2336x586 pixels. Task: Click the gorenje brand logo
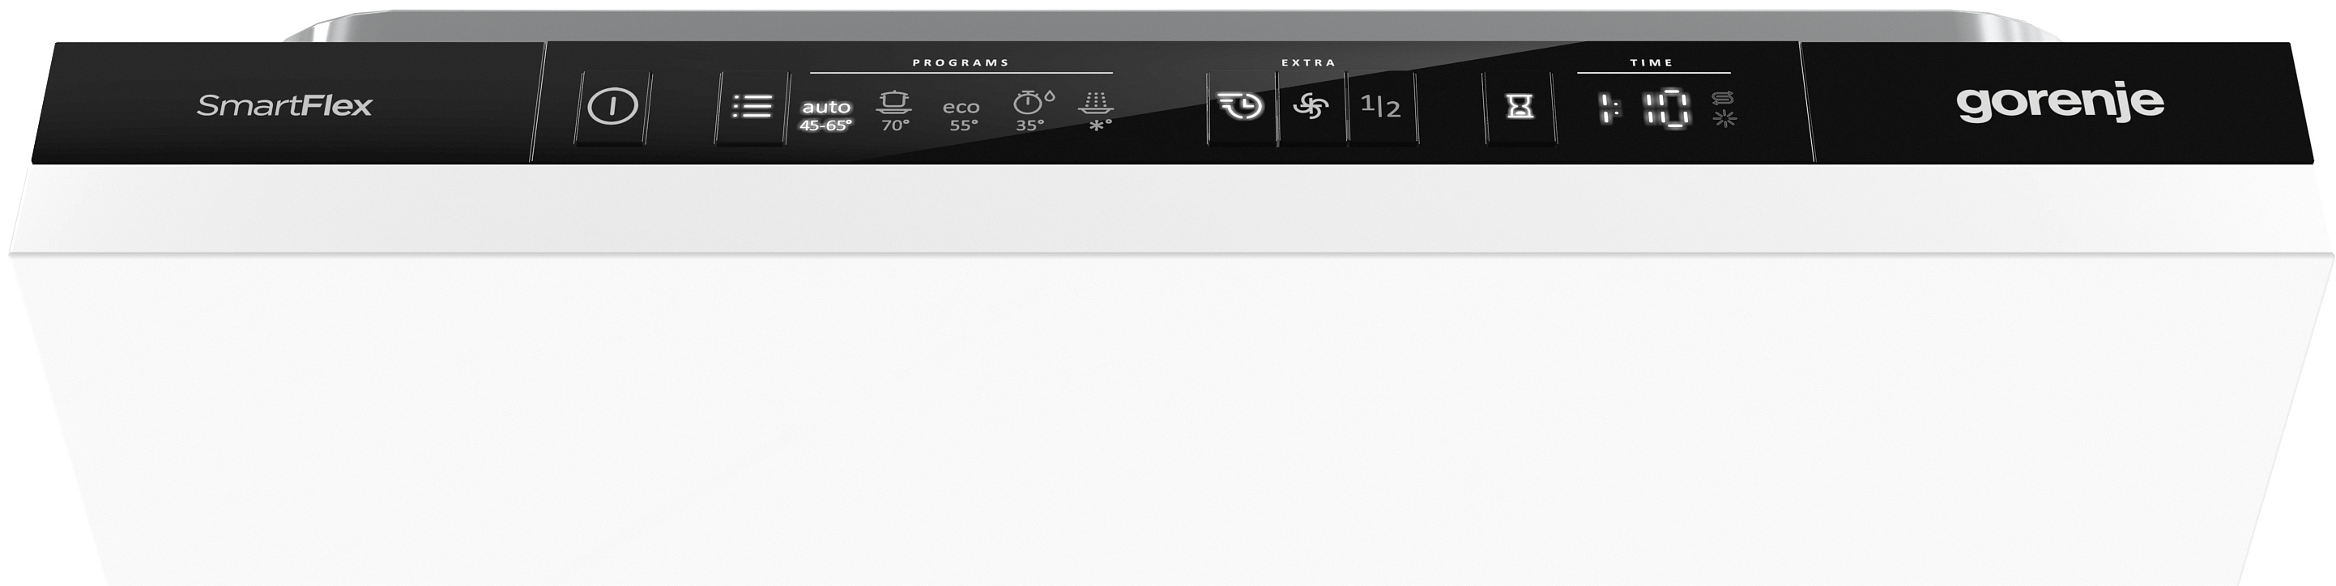click(2061, 102)
